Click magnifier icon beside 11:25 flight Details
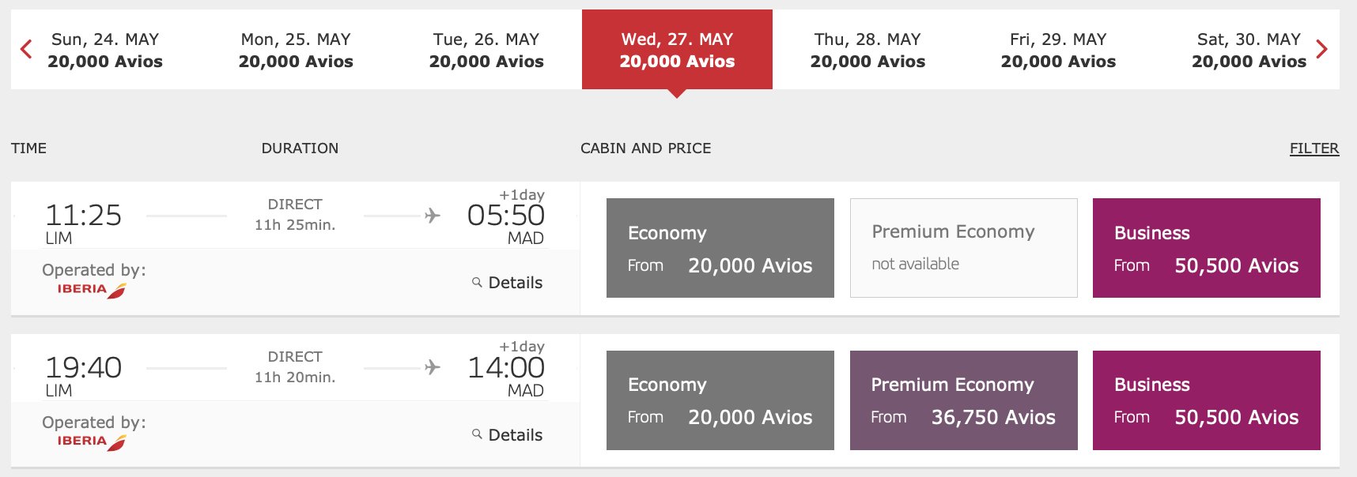 point(477,282)
